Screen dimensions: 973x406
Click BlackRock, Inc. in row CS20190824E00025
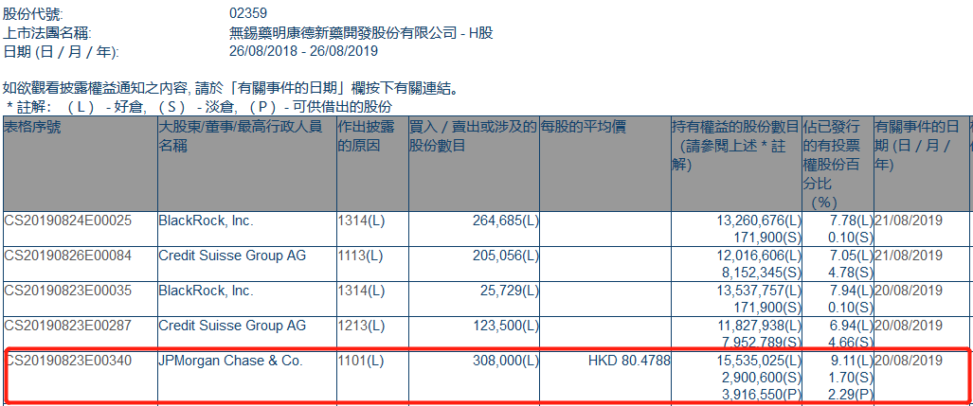[x=207, y=221]
